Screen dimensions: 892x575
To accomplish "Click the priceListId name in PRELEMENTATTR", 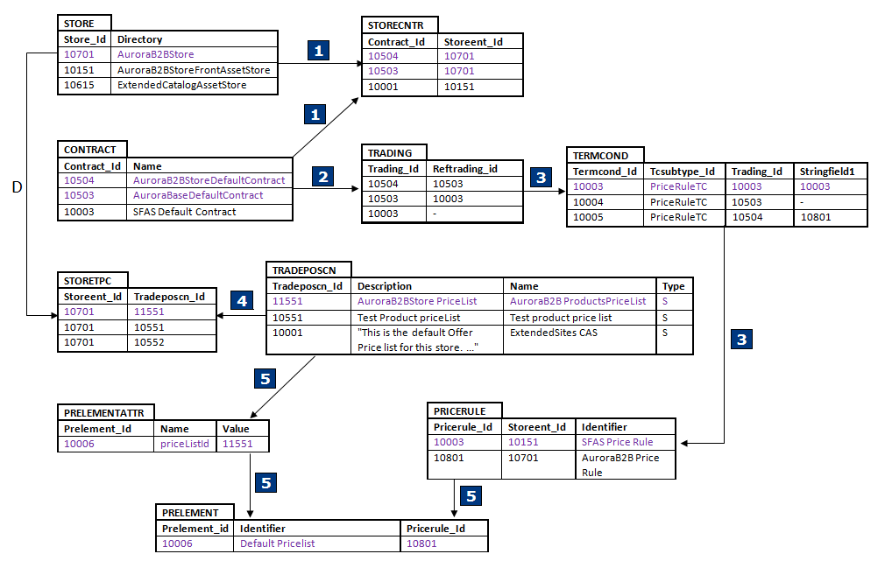I will click(x=185, y=443).
